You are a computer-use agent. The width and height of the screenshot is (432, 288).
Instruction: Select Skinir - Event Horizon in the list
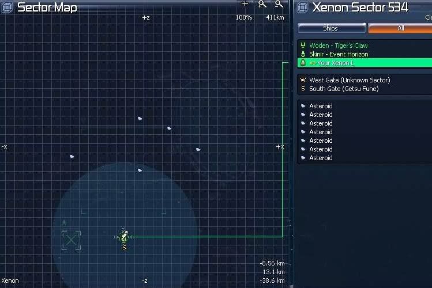(x=339, y=54)
